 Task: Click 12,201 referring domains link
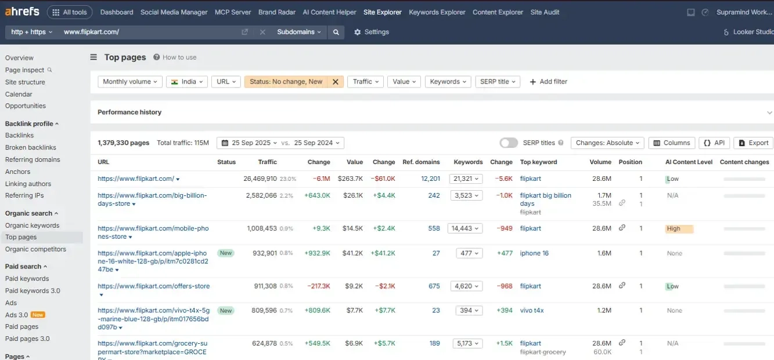[x=431, y=179]
